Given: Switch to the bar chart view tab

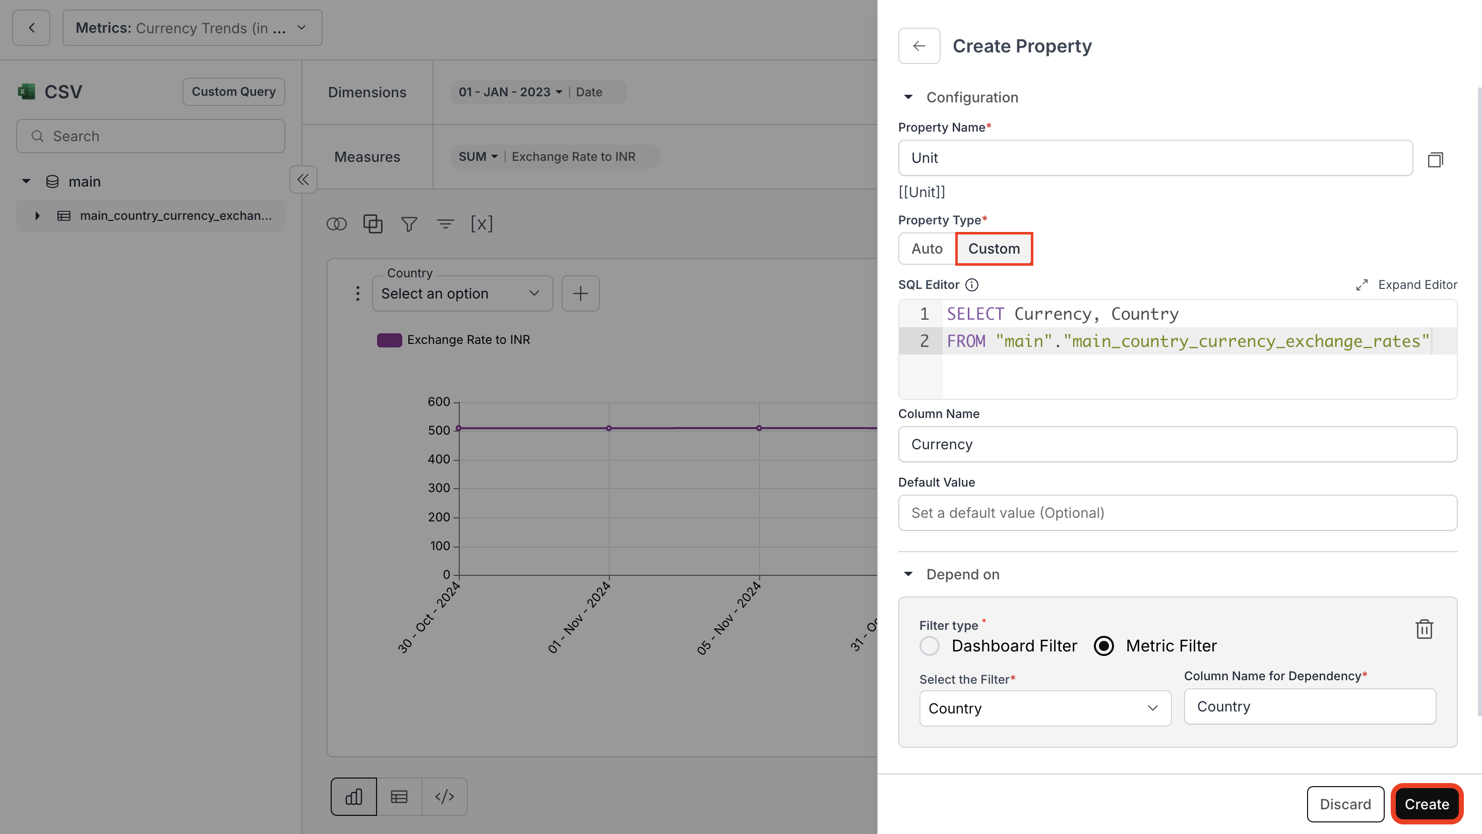Looking at the screenshot, I should tap(353, 797).
